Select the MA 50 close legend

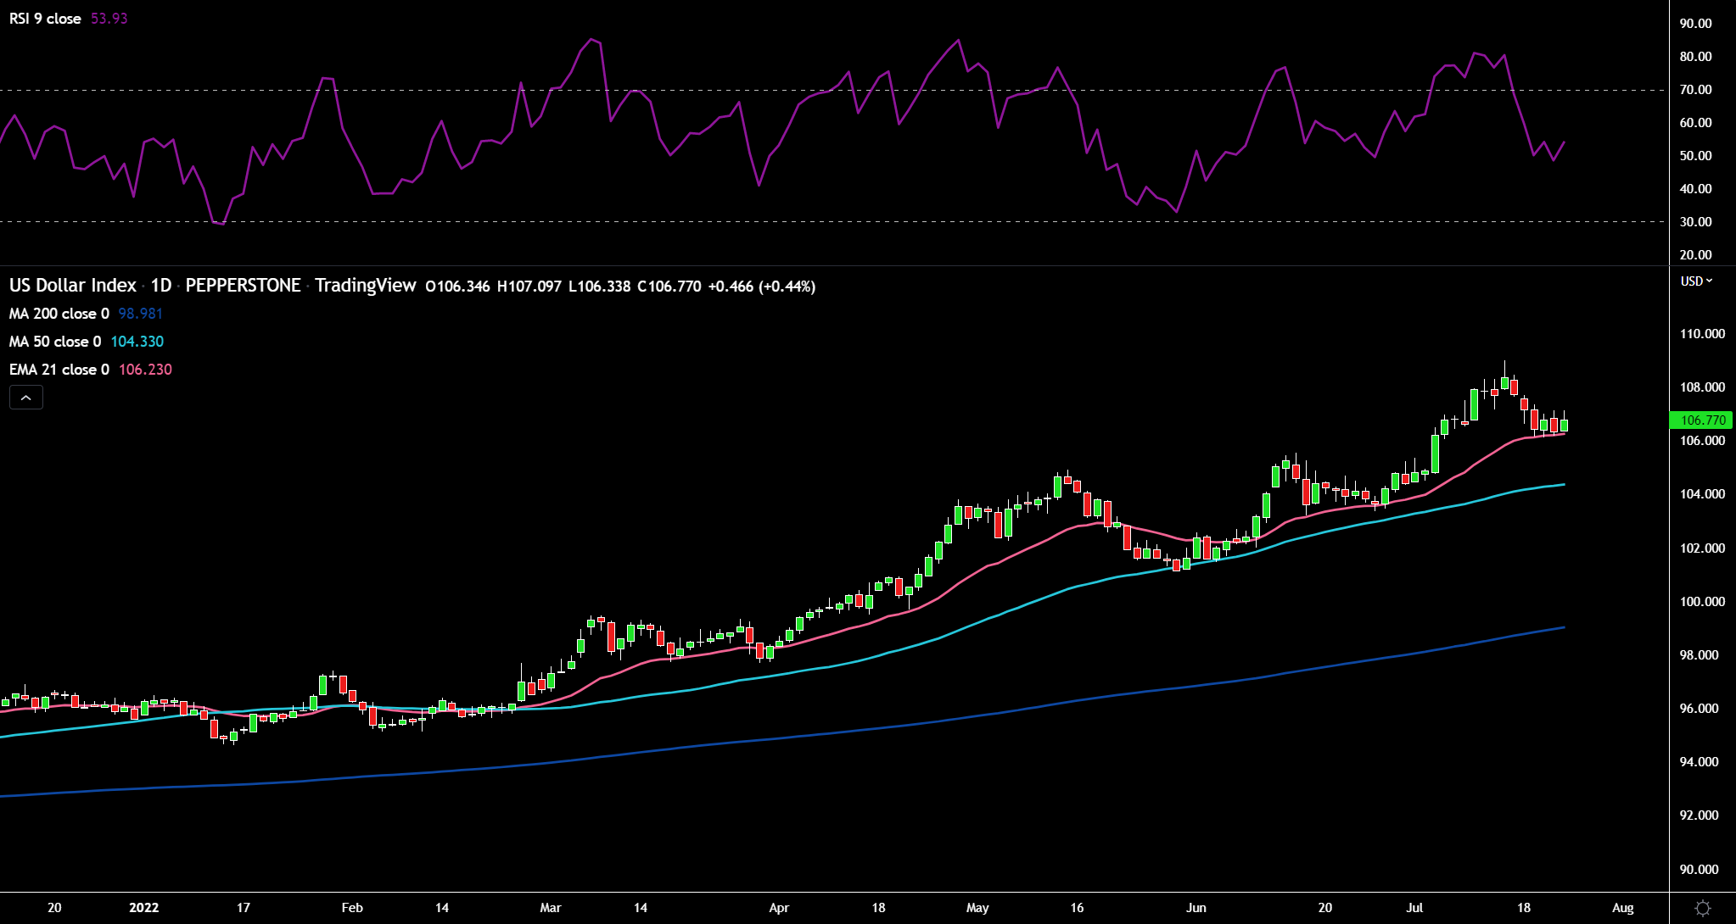55,342
